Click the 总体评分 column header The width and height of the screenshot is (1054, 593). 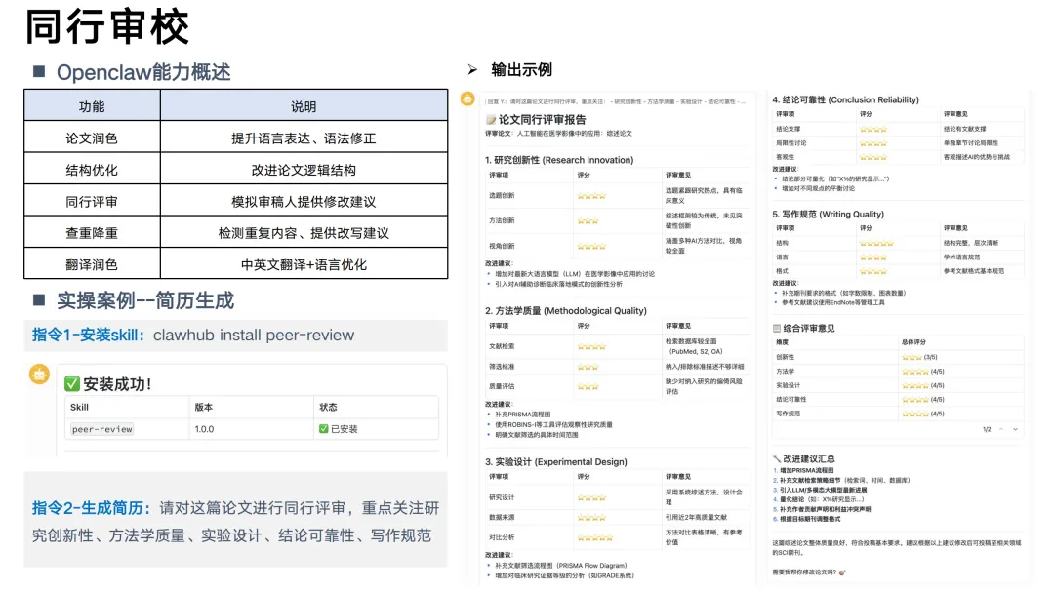coord(913,342)
